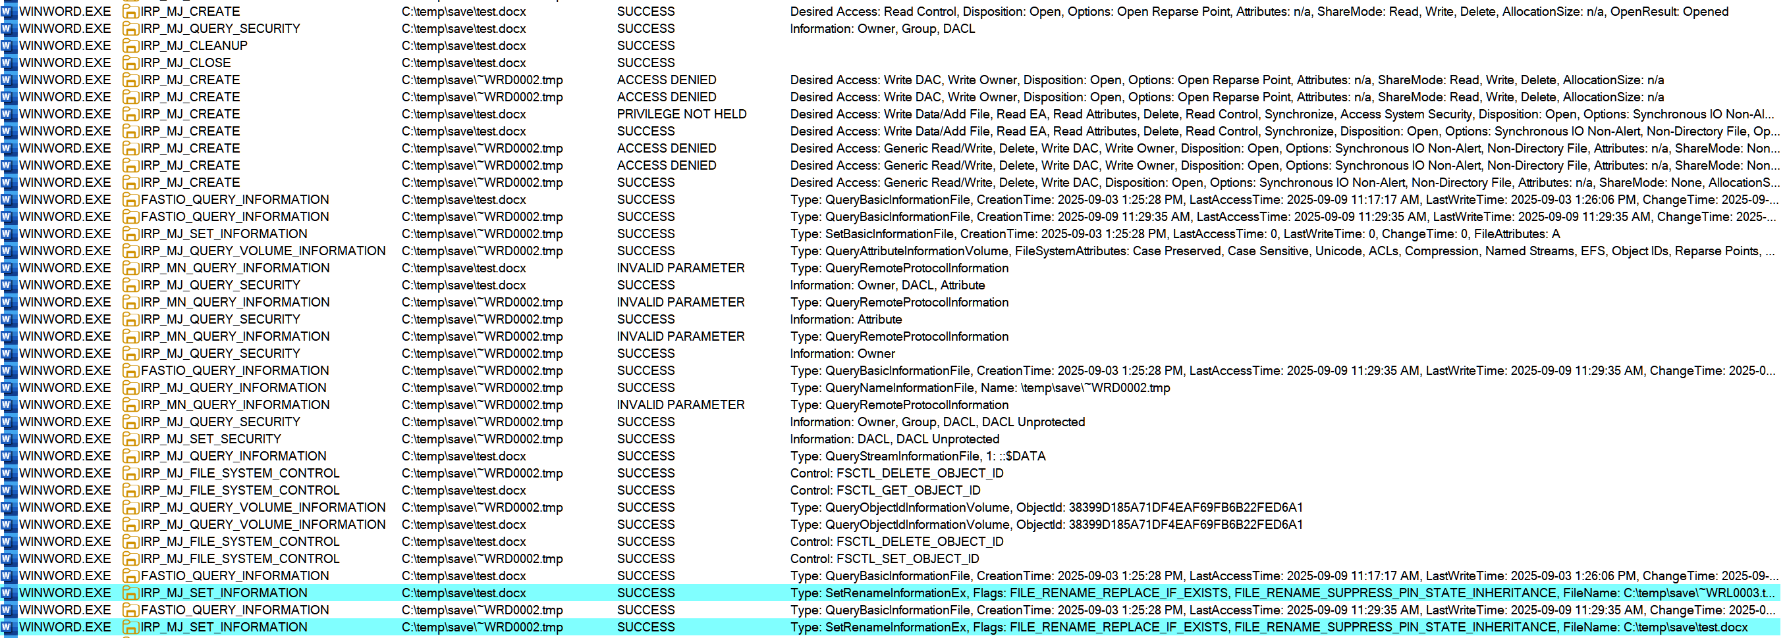Click the file icon beside IRP_MJ_CLOSE
This screenshot has width=1787, height=638.
(x=130, y=63)
